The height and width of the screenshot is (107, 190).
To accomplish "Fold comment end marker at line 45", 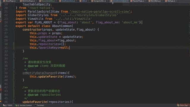I will (14, 98).
